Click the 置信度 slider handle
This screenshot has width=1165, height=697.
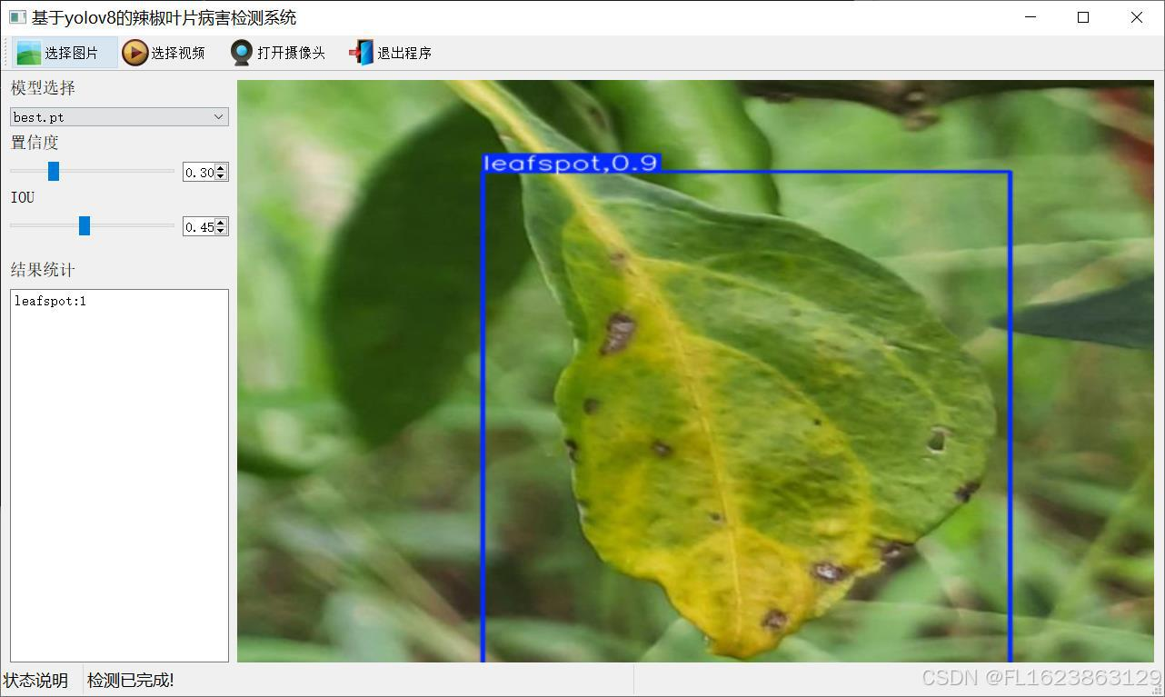coord(54,171)
